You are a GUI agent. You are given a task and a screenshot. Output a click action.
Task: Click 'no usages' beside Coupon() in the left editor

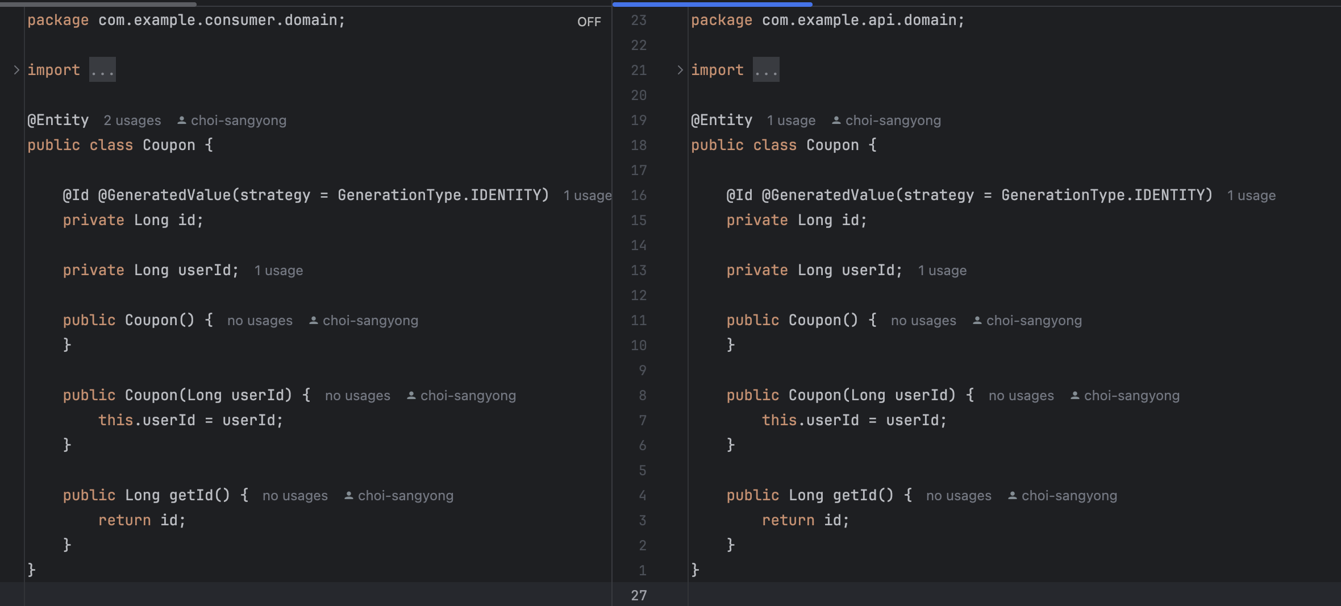pos(260,321)
